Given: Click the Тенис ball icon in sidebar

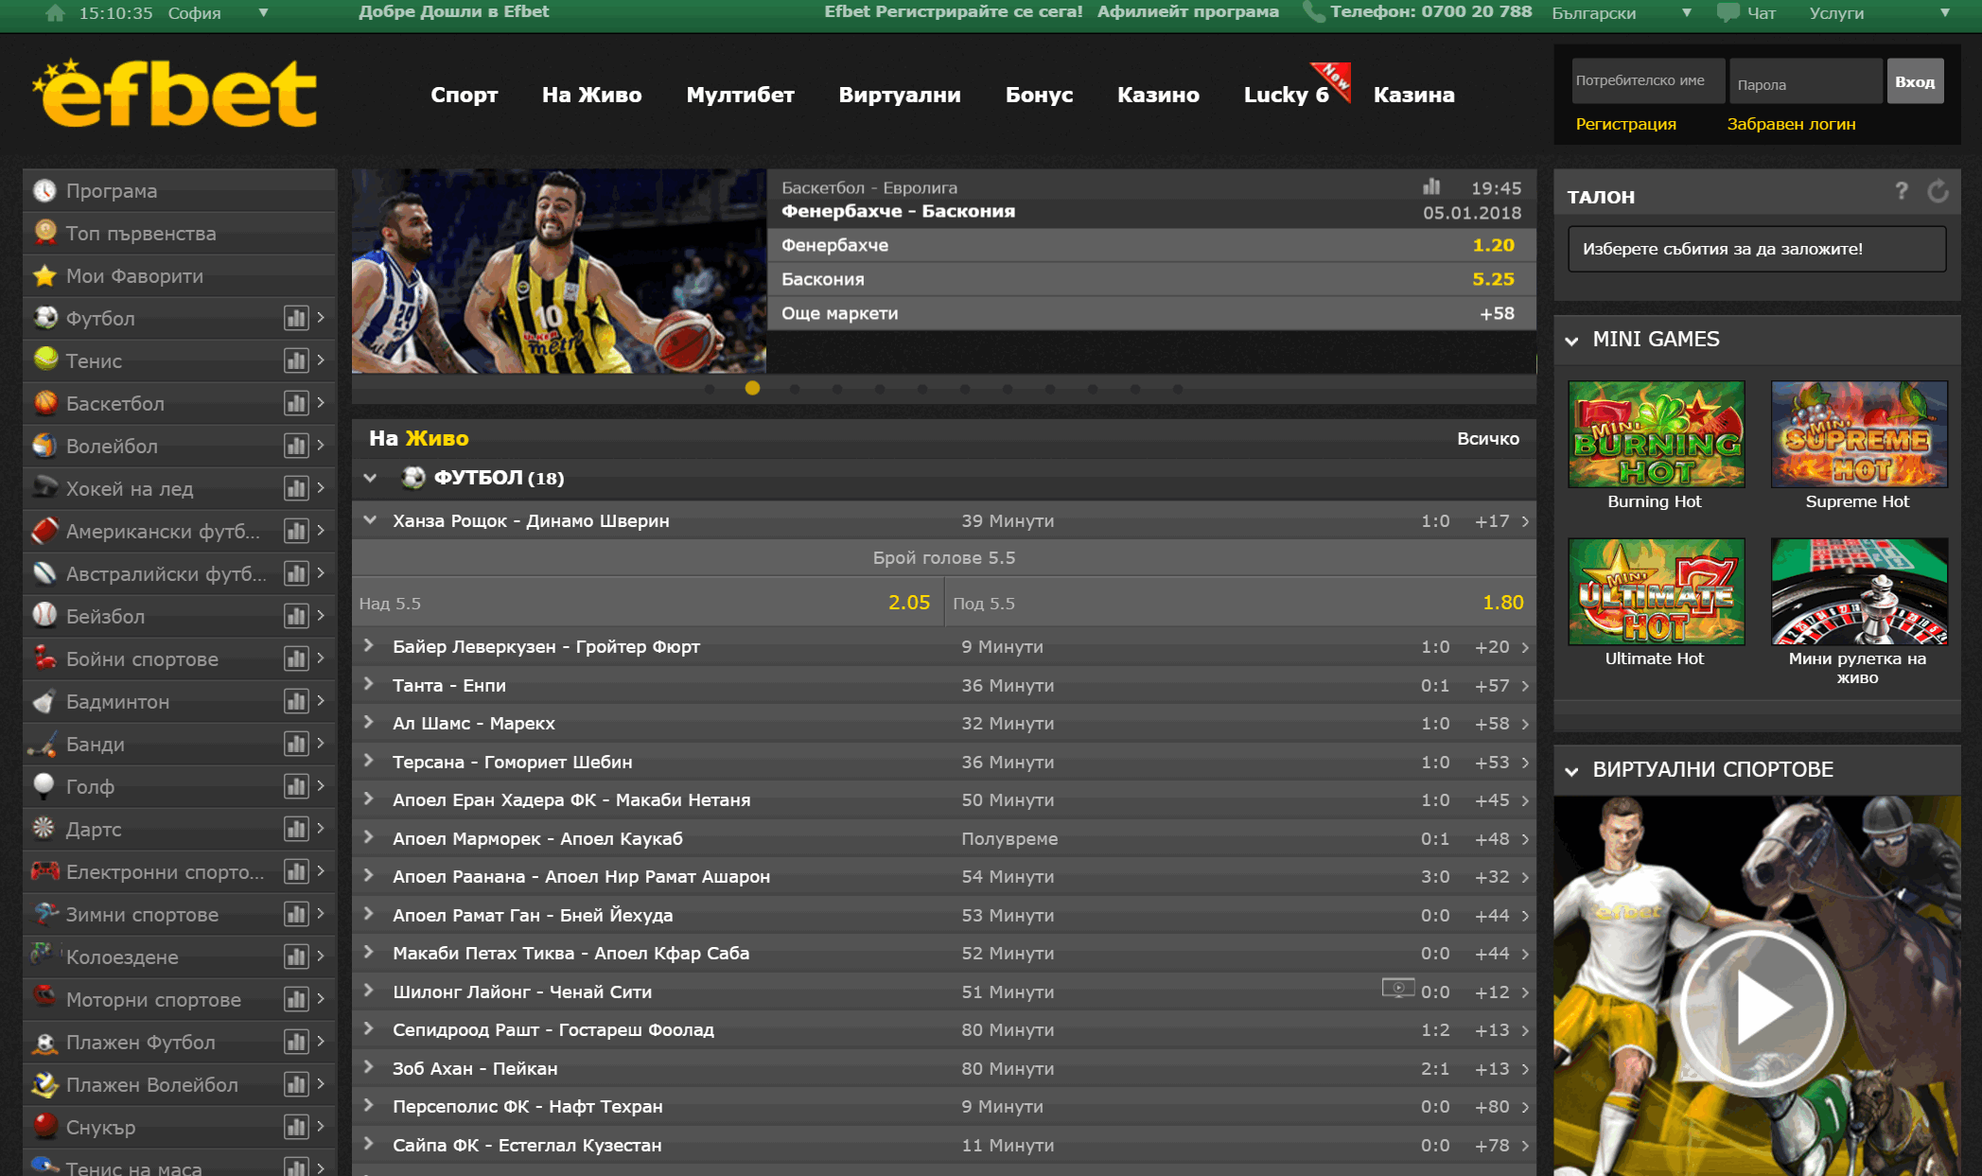Looking at the screenshot, I should tap(44, 360).
